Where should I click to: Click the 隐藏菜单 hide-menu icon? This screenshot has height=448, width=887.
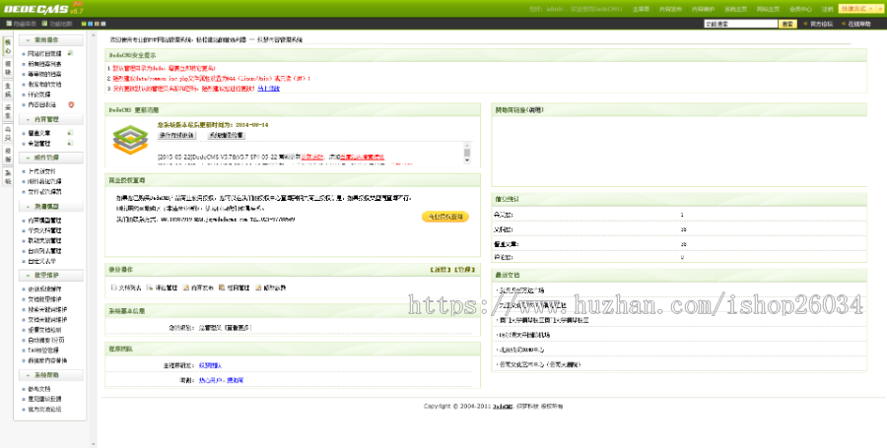click(x=9, y=24)
